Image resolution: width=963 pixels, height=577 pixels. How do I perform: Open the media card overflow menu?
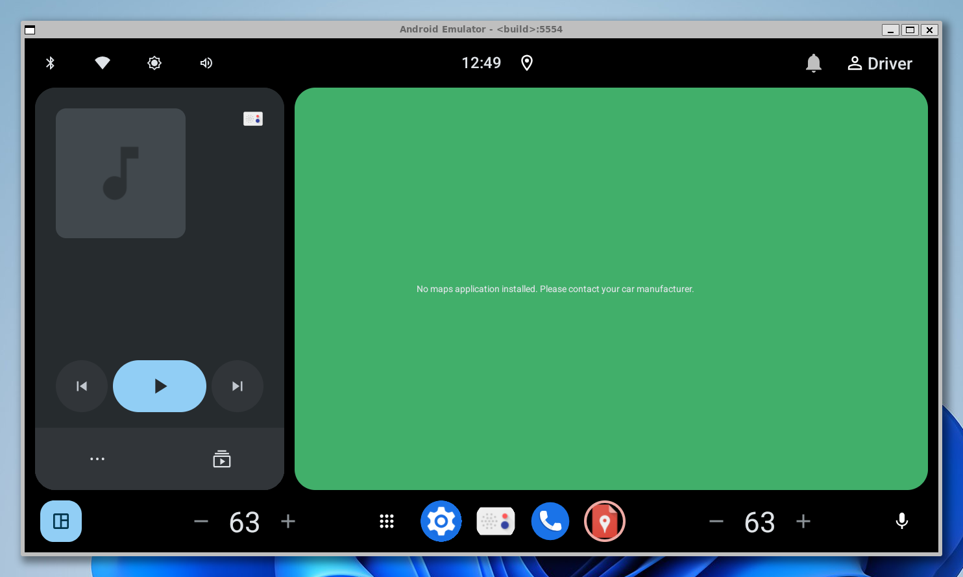point(97,459)
